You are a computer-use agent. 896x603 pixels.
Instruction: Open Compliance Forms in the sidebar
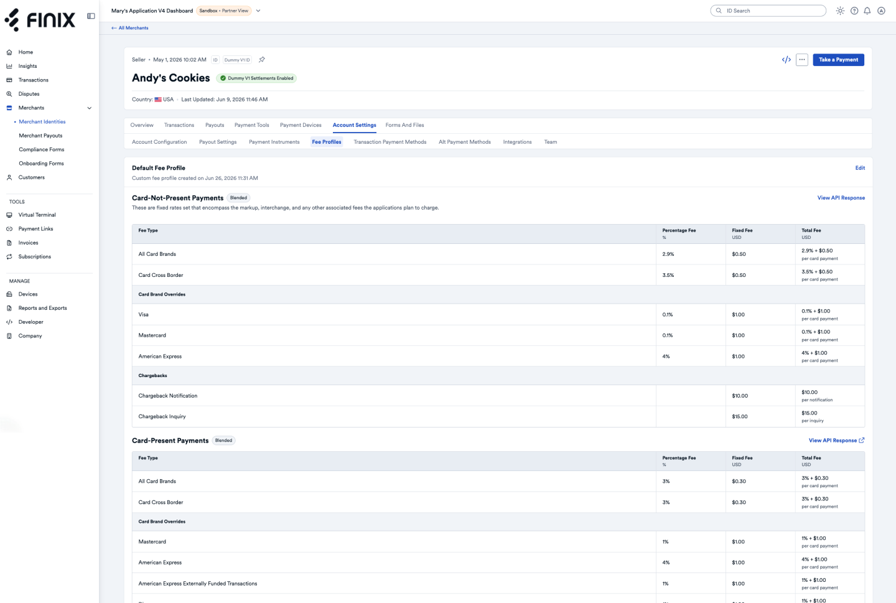[x=42, y=150]
